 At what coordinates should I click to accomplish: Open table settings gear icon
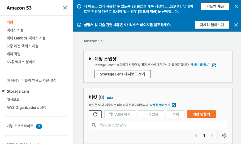point(224,136)
